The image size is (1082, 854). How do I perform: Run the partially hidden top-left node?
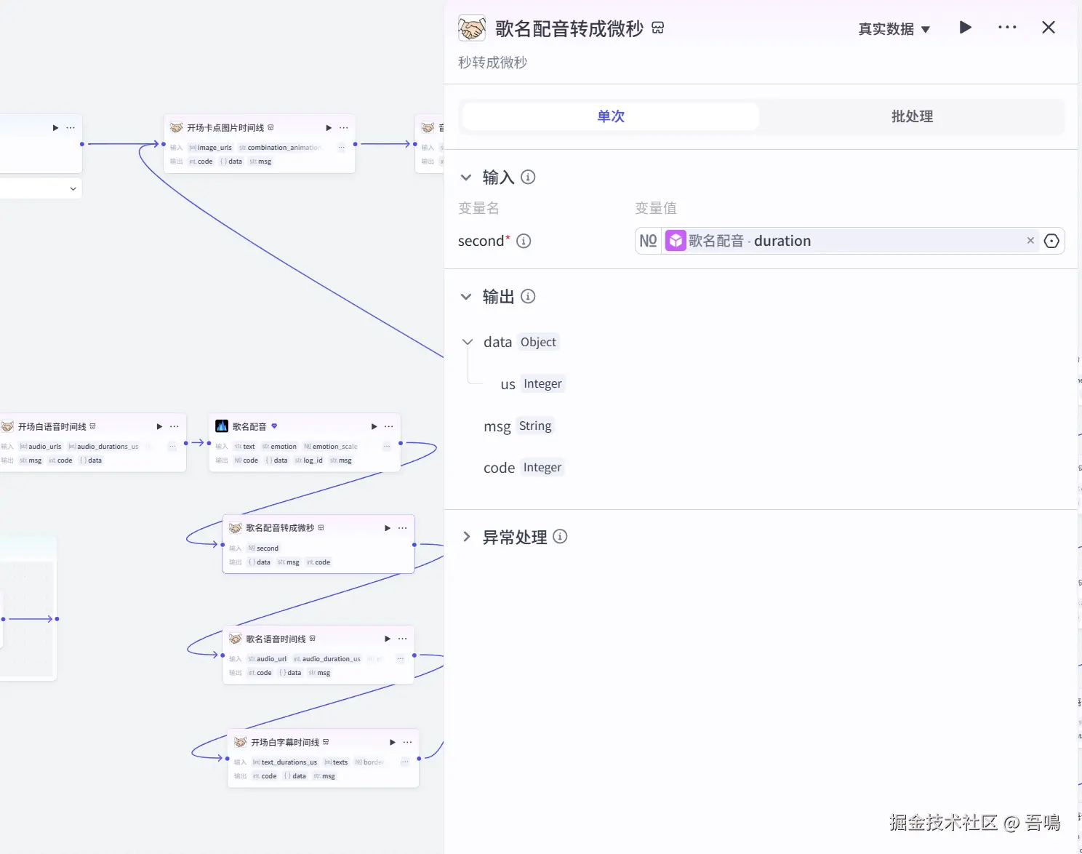[x=55, y=128]
